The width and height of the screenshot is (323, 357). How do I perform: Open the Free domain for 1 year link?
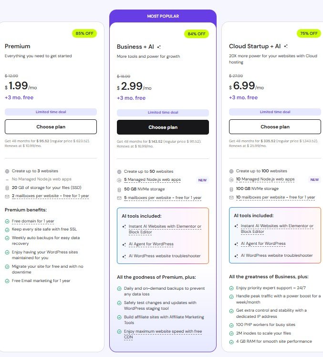[x=33, y=221]
